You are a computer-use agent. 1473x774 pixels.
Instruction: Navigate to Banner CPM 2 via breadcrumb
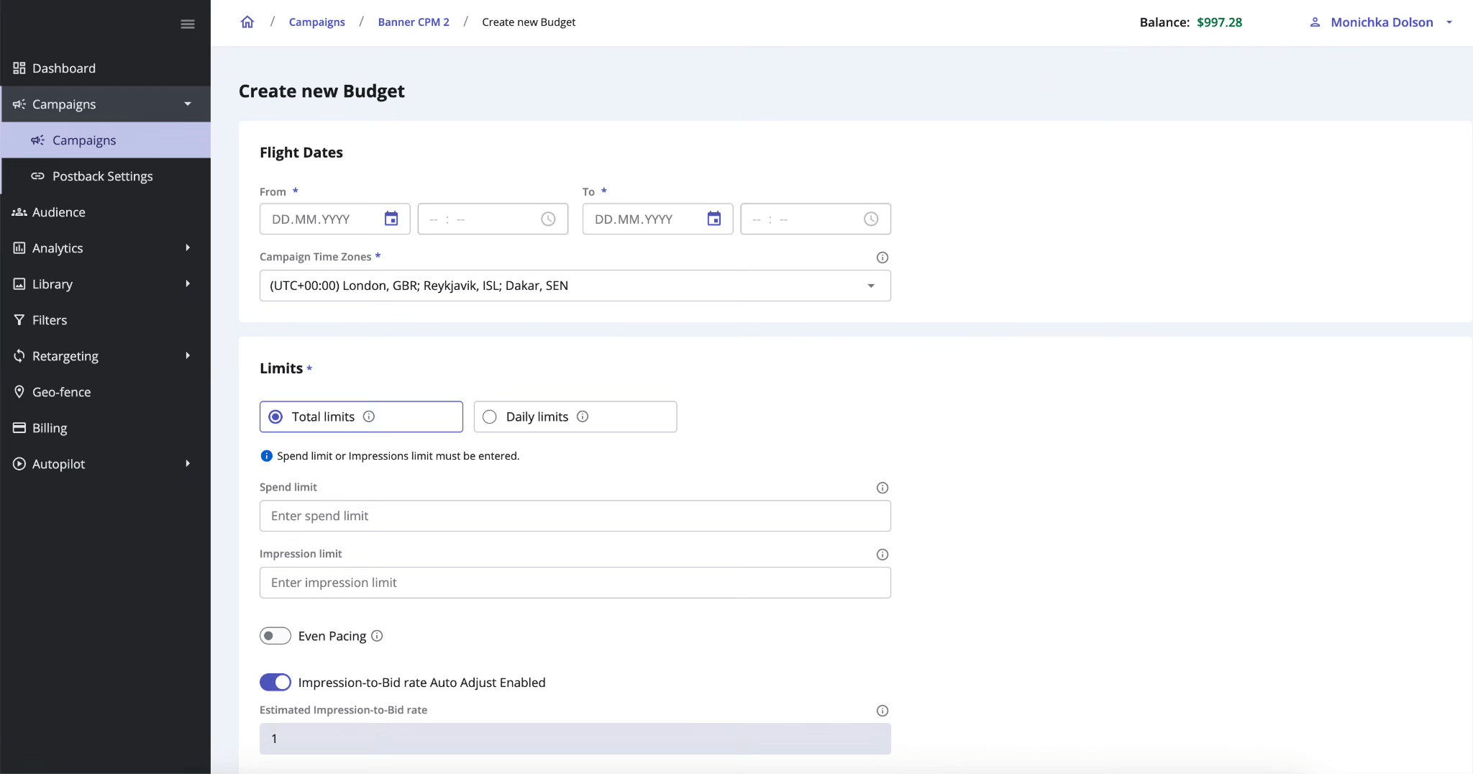click(414, 22)
